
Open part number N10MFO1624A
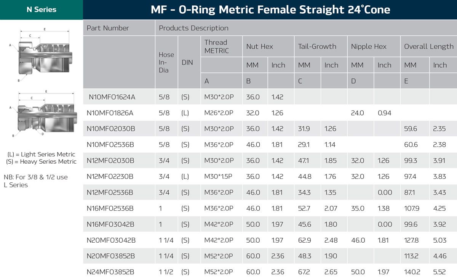pos(112,97)
